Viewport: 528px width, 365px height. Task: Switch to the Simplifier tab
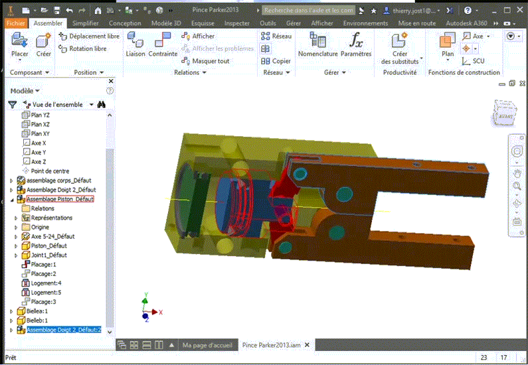(x=86, y=23)
